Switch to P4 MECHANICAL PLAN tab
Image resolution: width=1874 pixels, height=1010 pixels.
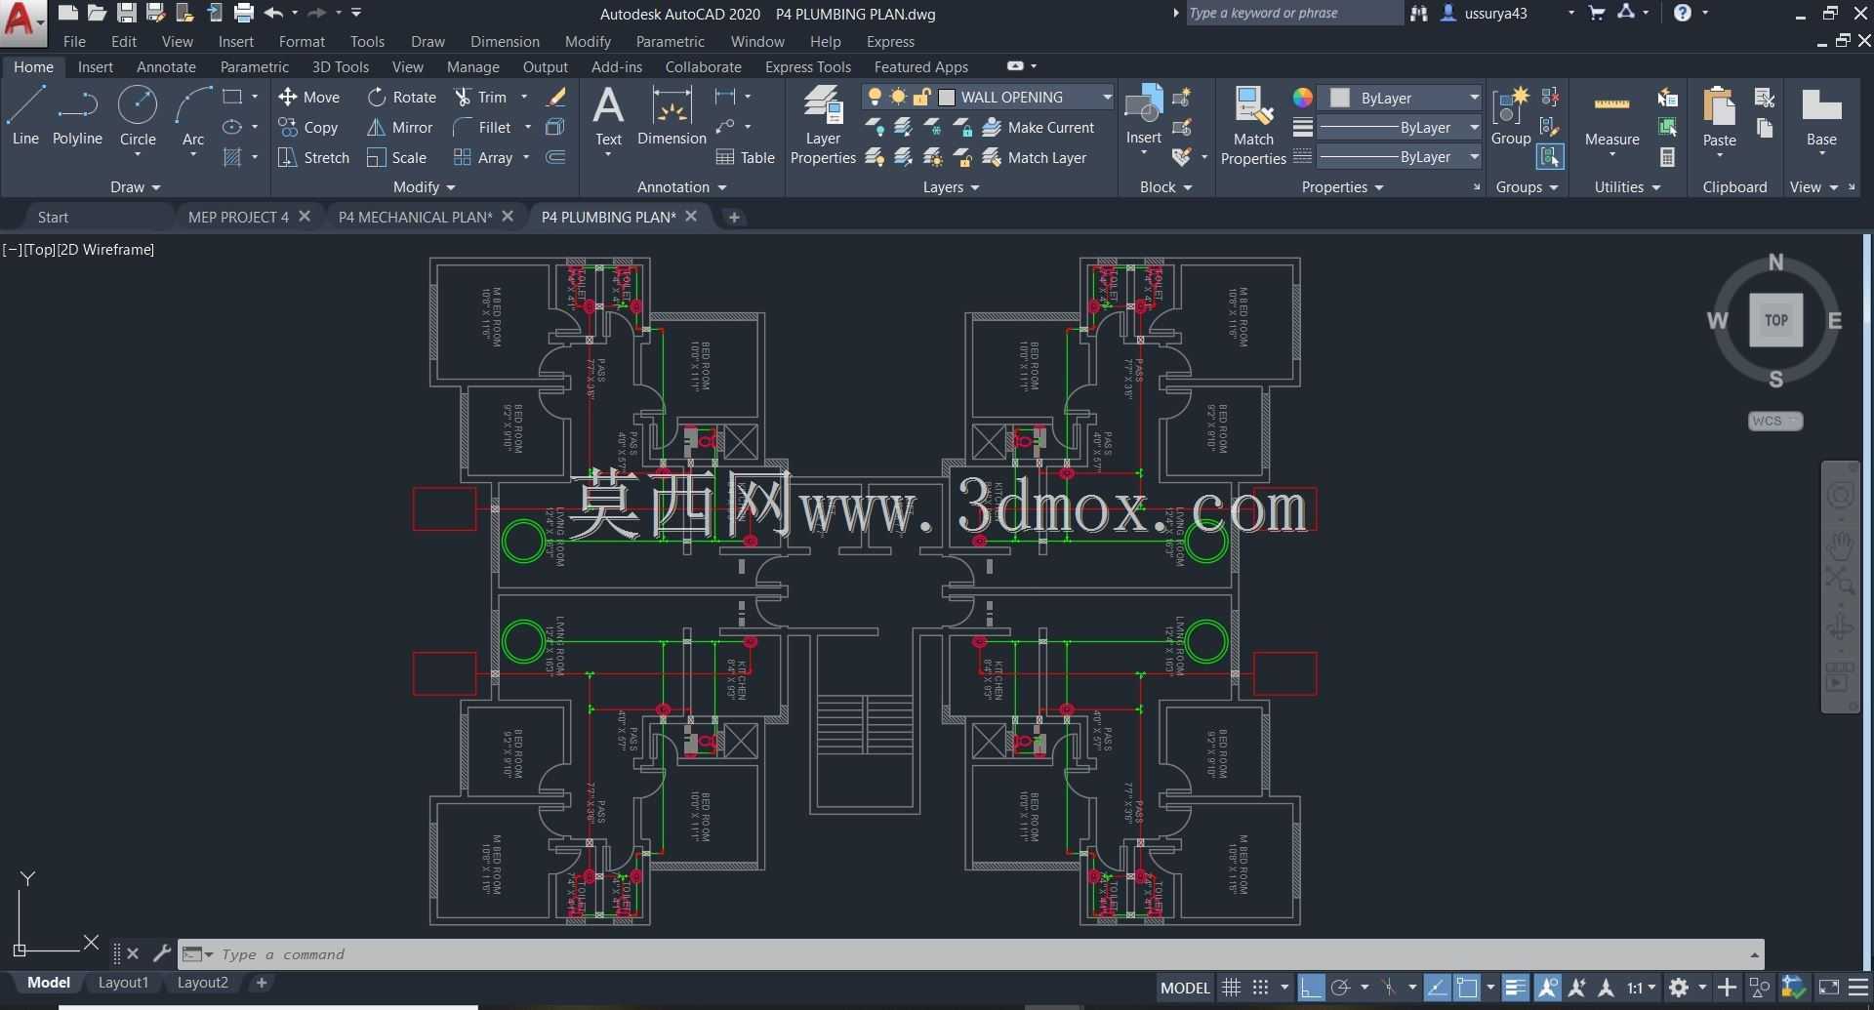point(415,217)
